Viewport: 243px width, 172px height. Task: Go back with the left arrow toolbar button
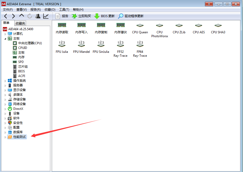(5, 16)
